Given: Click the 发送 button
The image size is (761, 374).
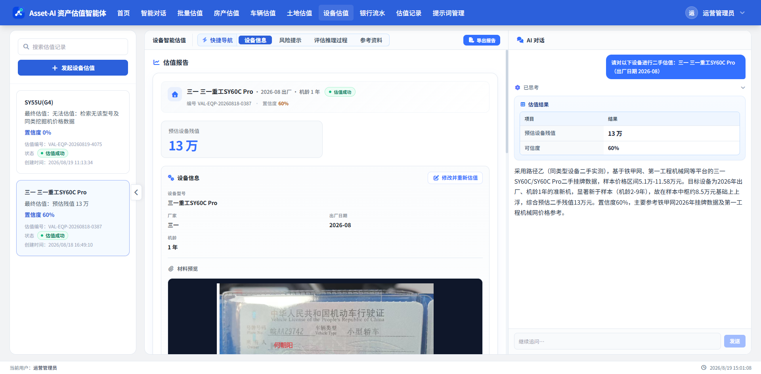Looking at the screenshot, I should [734, 341].
